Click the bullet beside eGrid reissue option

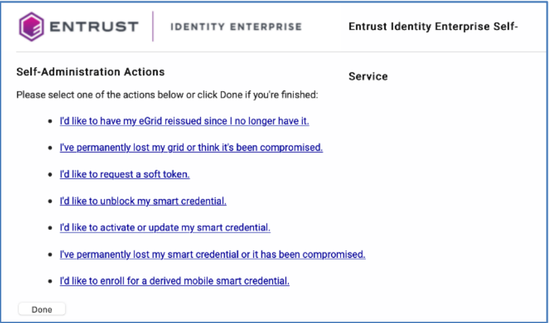click(x=50, y=121)
